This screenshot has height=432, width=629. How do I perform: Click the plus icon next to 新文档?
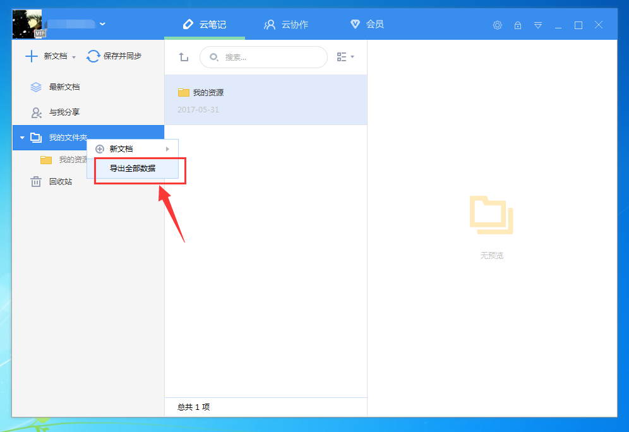click(30, 56)
